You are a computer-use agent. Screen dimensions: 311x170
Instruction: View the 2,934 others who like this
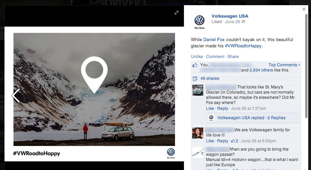[261, 70]
